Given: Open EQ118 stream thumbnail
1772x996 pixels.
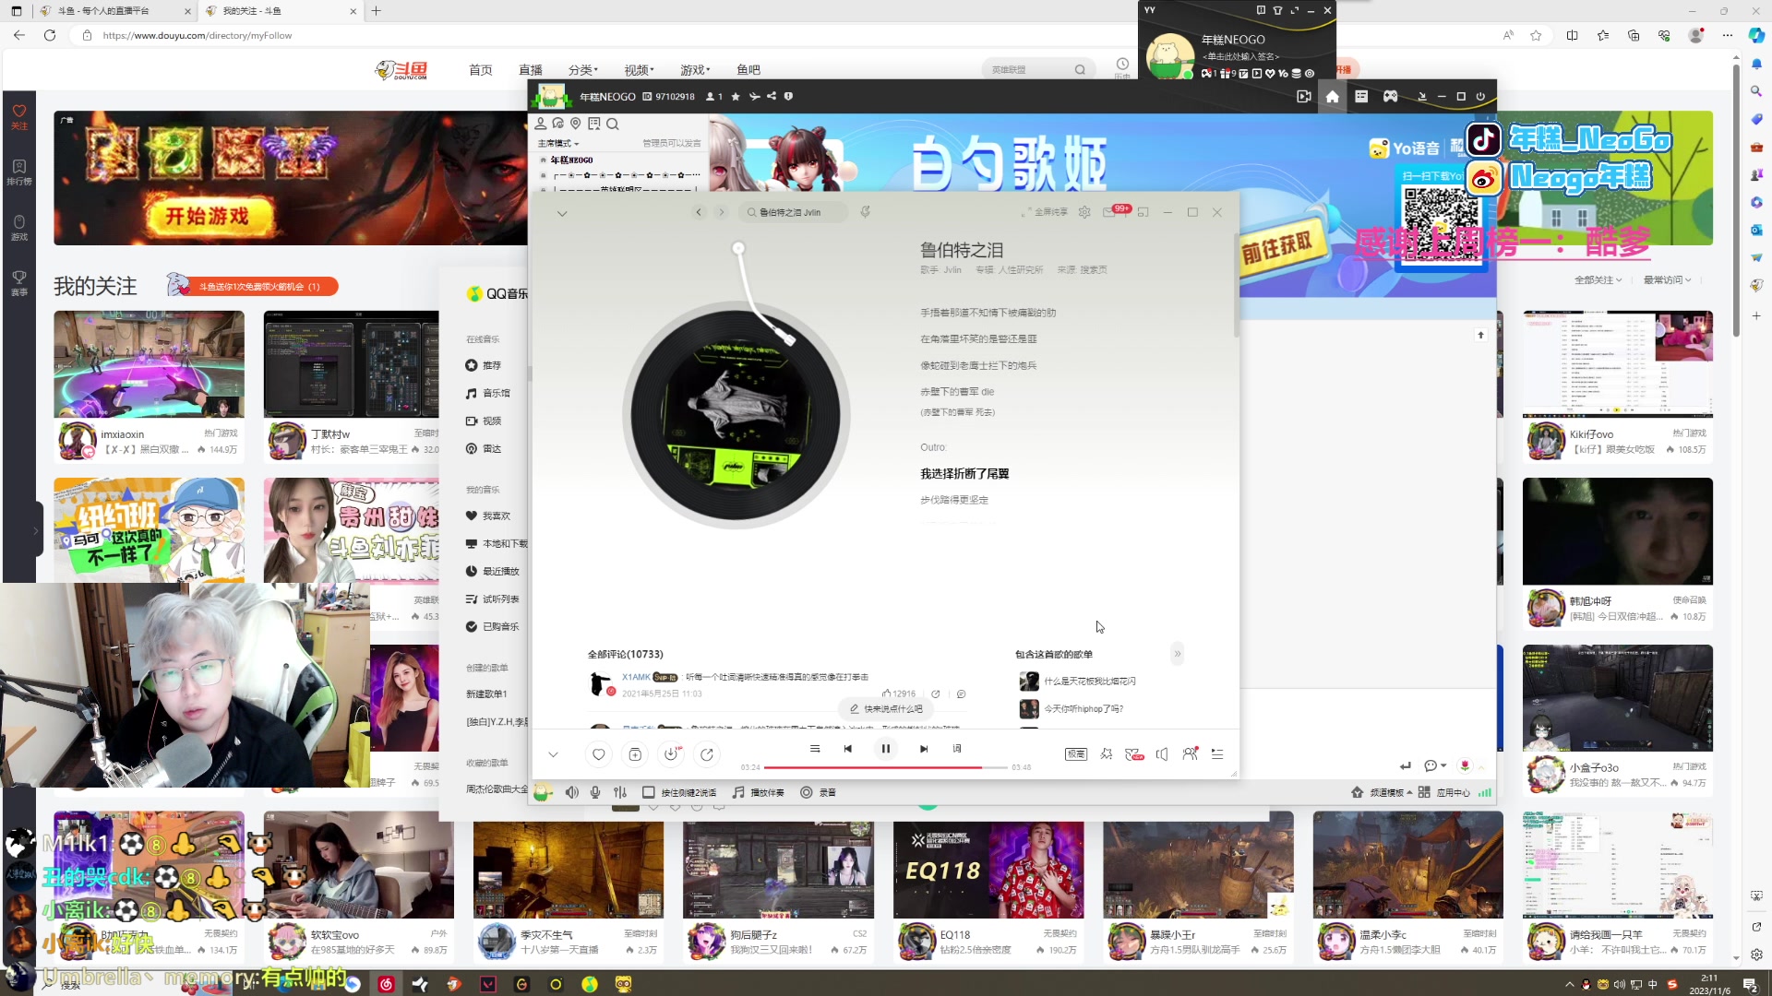Looking at the screenshot, I should pos(988,865).
